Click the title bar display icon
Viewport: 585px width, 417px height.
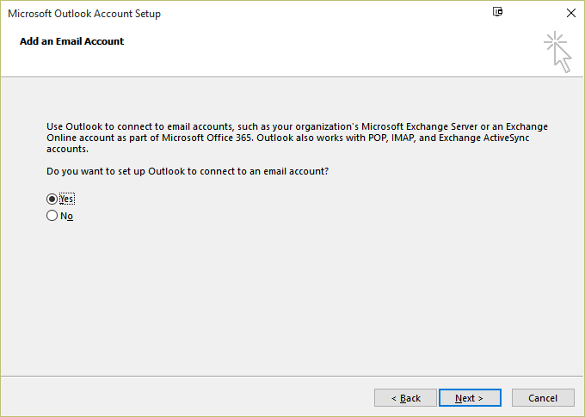click(497, 11)
